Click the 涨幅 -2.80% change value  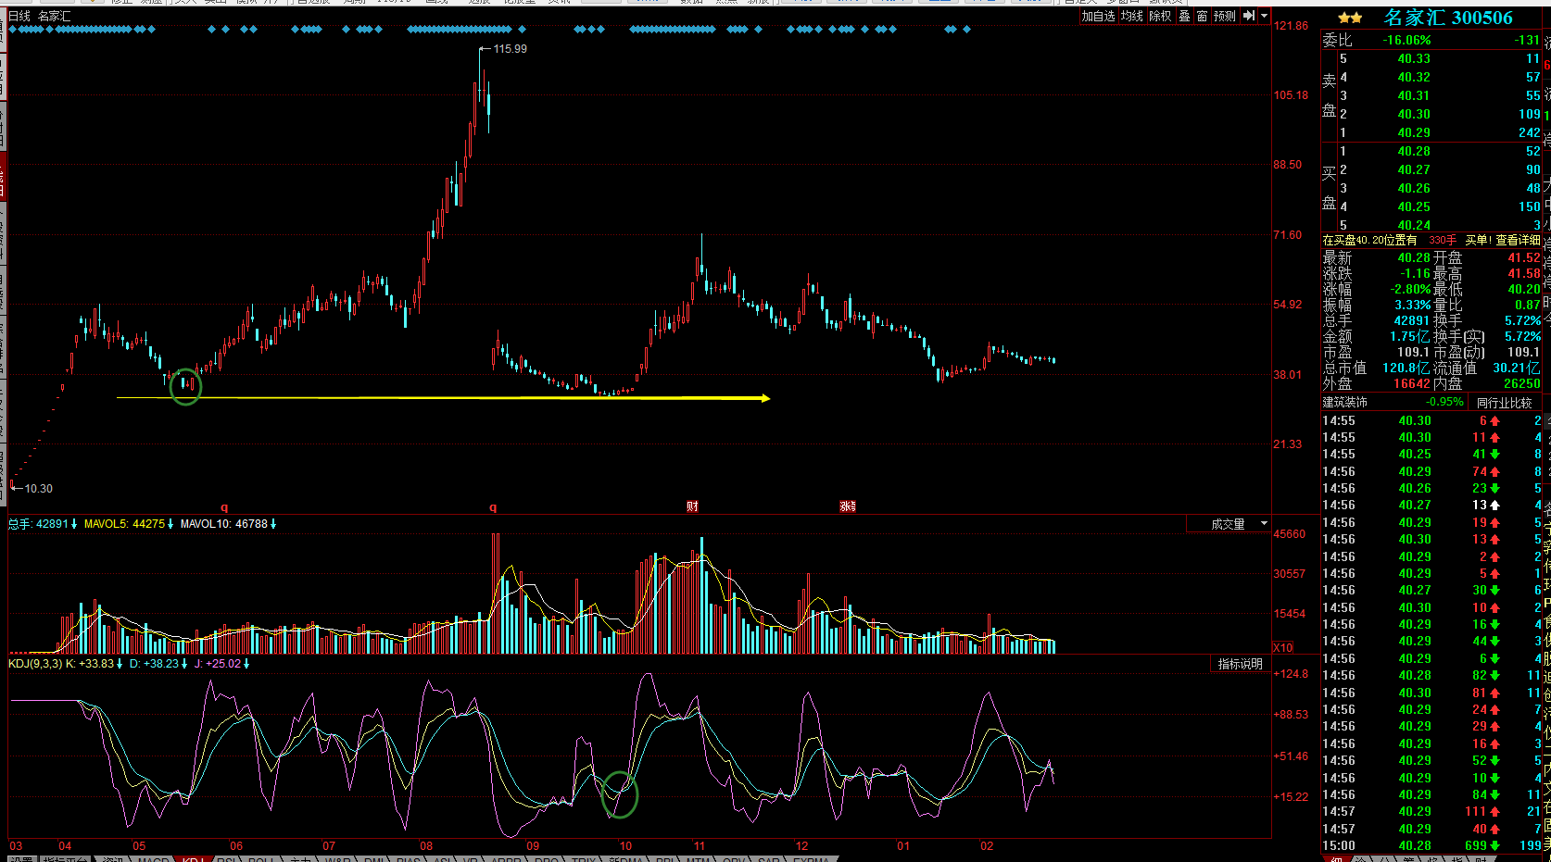coord(1410,289)
